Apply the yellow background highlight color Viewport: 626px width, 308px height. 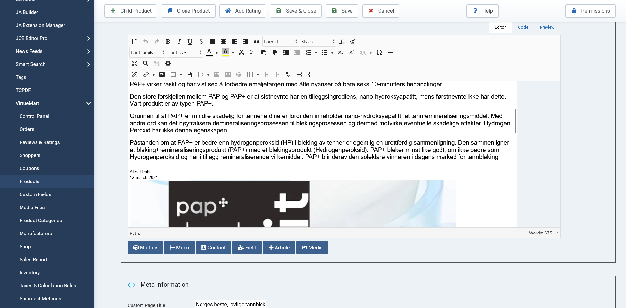tap(225, 53)
